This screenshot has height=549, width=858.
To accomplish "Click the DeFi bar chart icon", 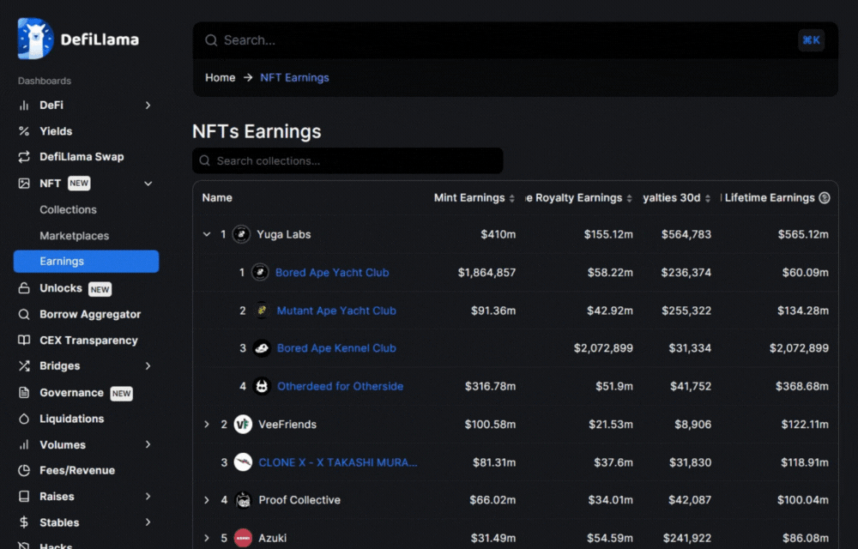I will tap(24, 106).
